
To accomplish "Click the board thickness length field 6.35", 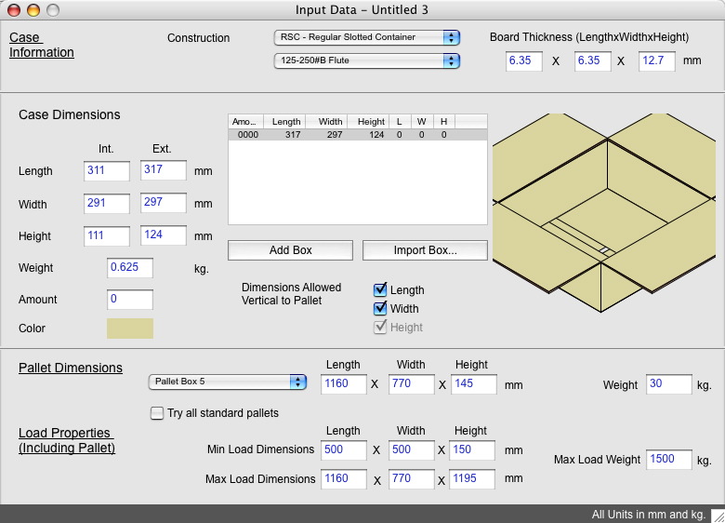I will pyautogui.click(x=524, y=61).
